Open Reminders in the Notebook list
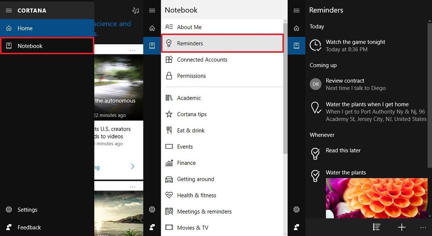 [x=222, y=43]
